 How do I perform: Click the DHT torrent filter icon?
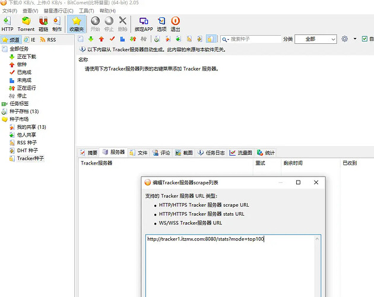199,39
